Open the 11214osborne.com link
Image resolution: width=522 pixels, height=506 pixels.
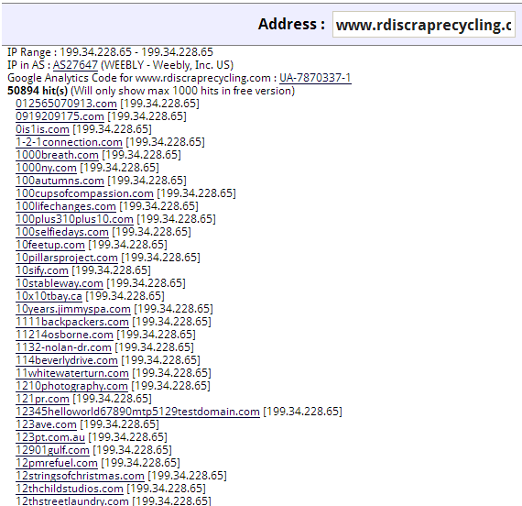pyautogui.click(x=64, y=335)
